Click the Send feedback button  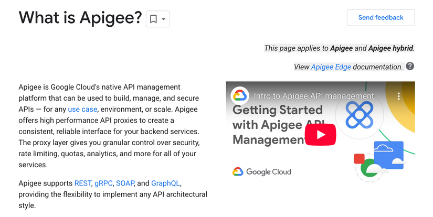pyautogui.click(x=381, y=18)
